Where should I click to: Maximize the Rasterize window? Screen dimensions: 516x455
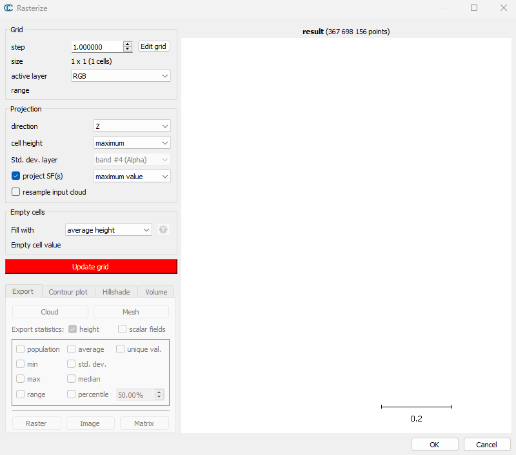(474, 8)
